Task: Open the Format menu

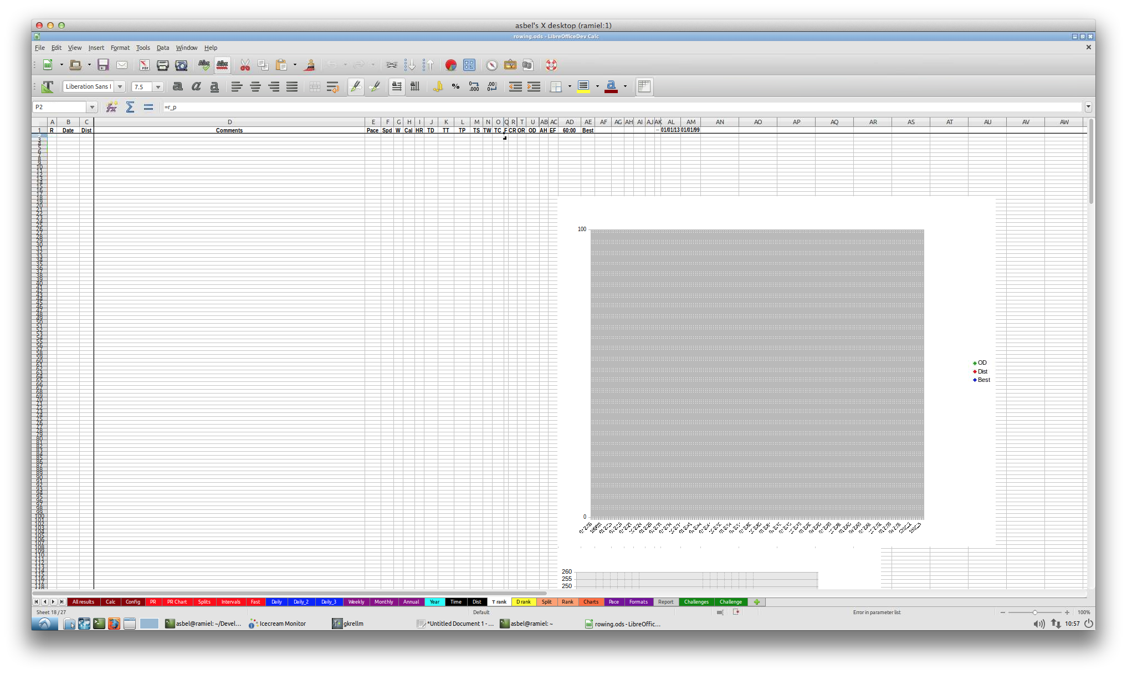Action: pos(120,48)
